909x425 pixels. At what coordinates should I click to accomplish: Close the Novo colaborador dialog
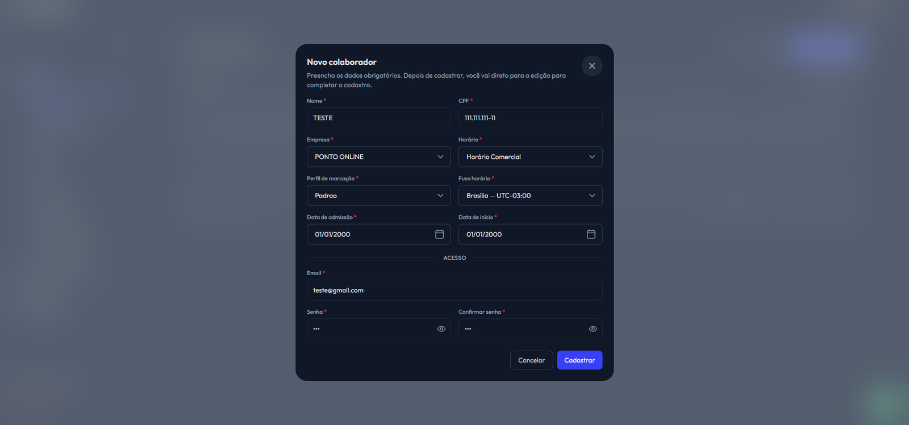click(x=592, y=66)
